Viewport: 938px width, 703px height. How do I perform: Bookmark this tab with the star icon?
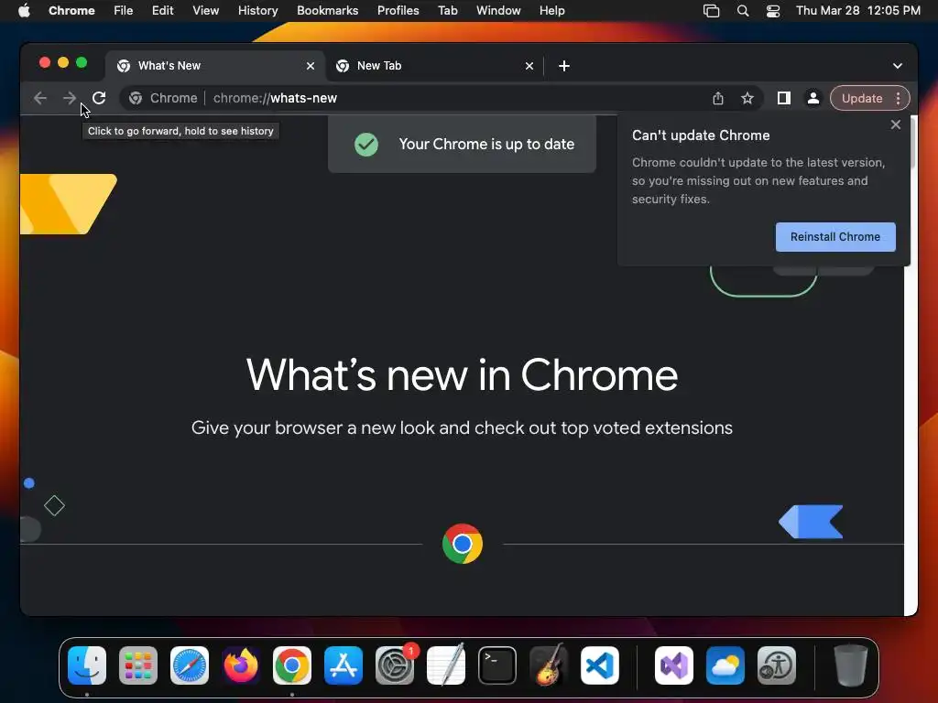(x=747, y=98)
